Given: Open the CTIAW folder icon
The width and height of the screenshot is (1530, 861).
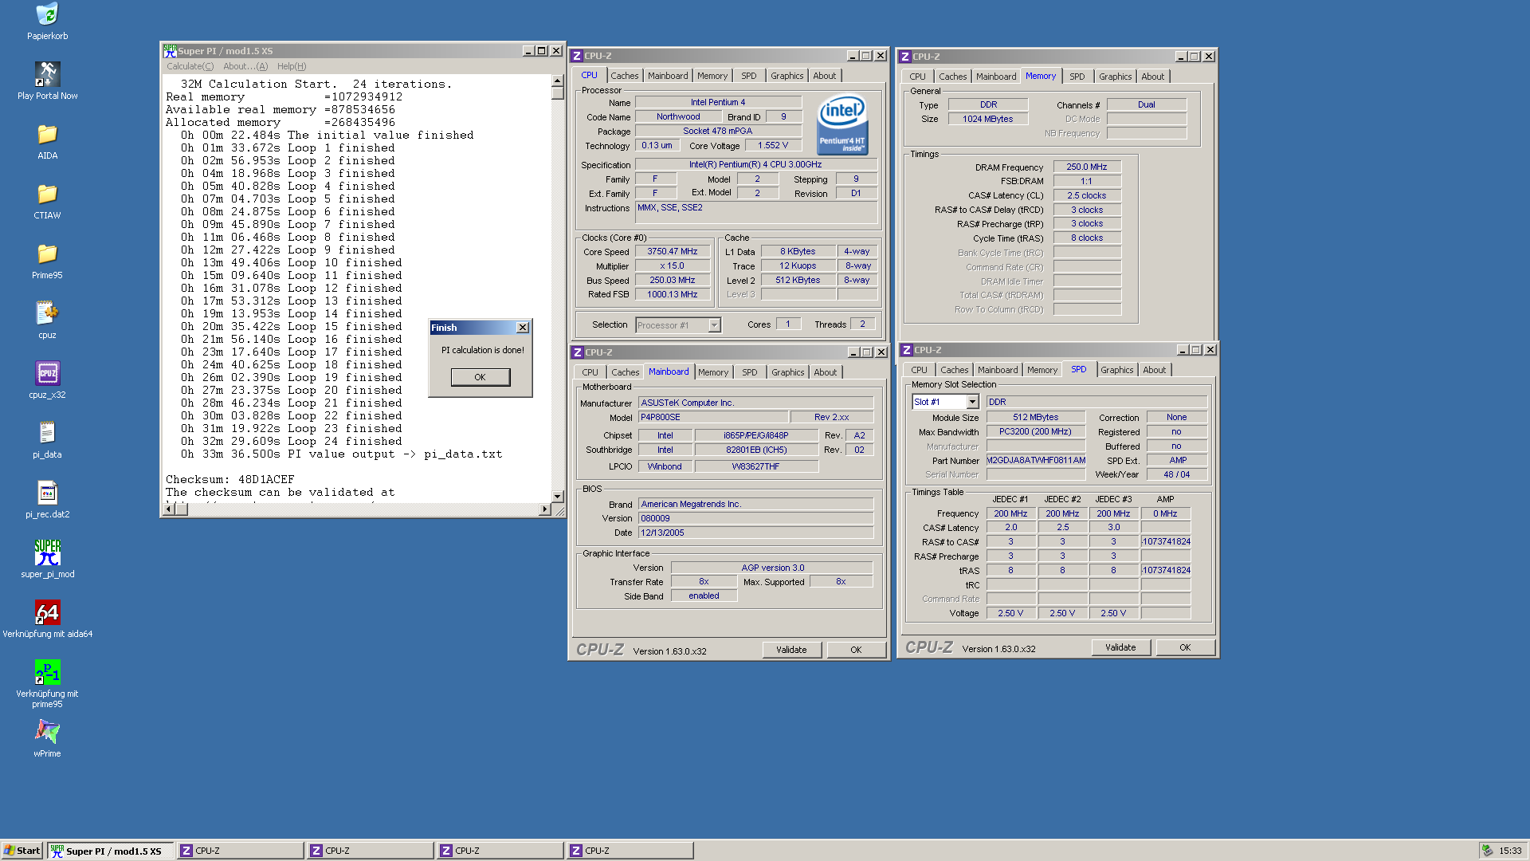Looking at the screenshot, I should point(47,194).
